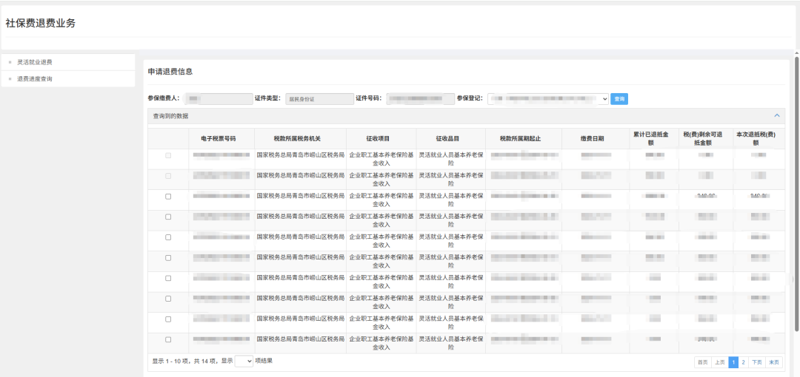Tick the checkbox in the sixth table row

(x=168, y=258)
